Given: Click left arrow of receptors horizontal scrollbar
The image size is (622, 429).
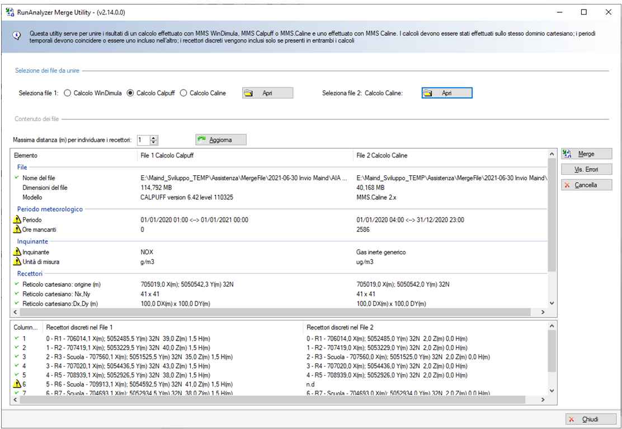Looking at the screenshot, I should coord(16,400).
